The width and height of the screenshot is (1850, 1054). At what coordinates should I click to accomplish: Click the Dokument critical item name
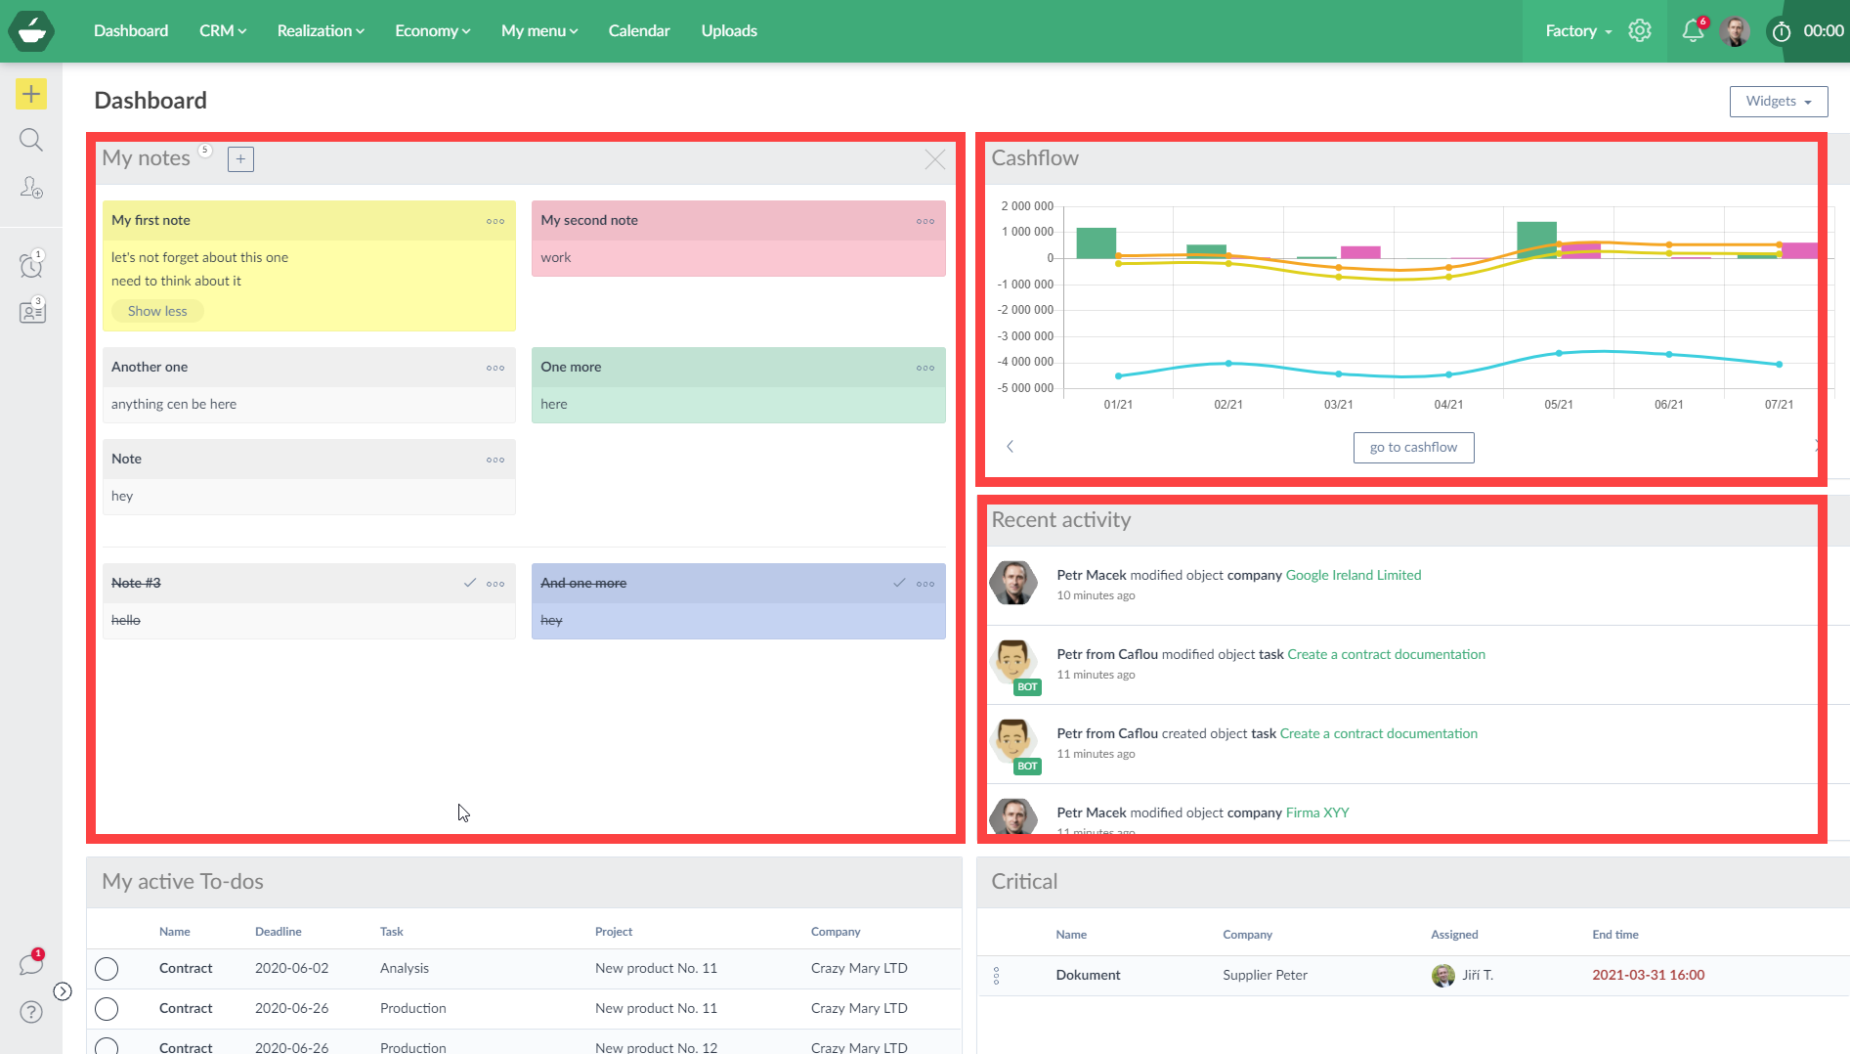[x=1088, y=976]
